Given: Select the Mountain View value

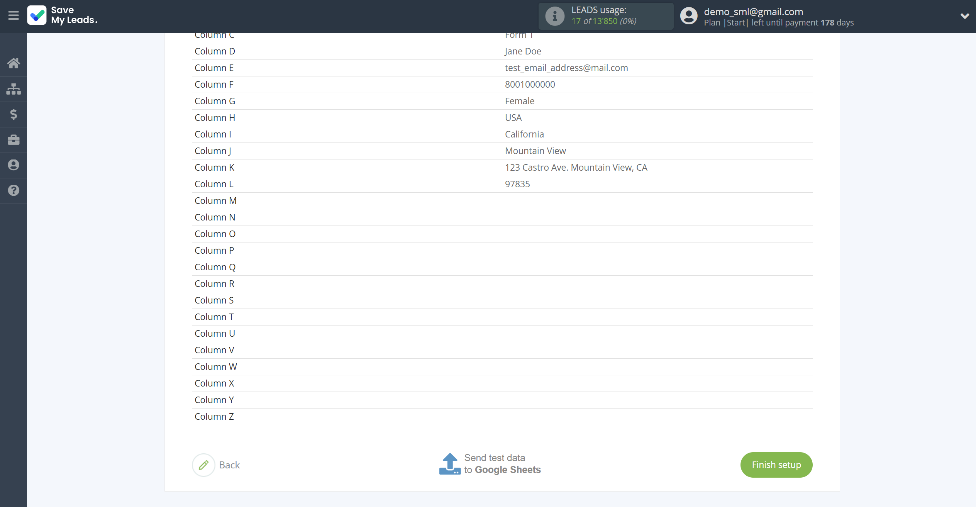Looking at the screenshot, I should 535,151.
